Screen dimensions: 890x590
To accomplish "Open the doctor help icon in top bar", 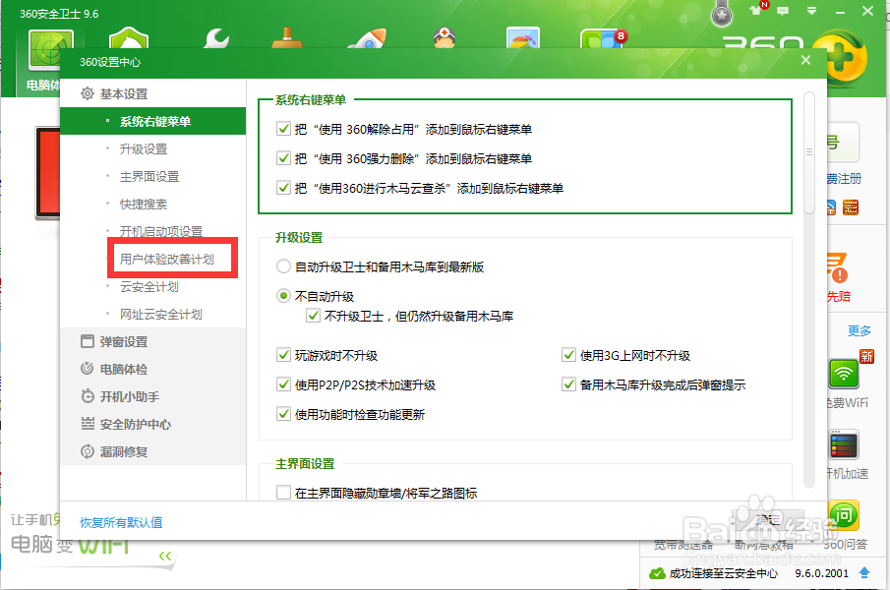I will pyautogui.click(x=445, y=38).
